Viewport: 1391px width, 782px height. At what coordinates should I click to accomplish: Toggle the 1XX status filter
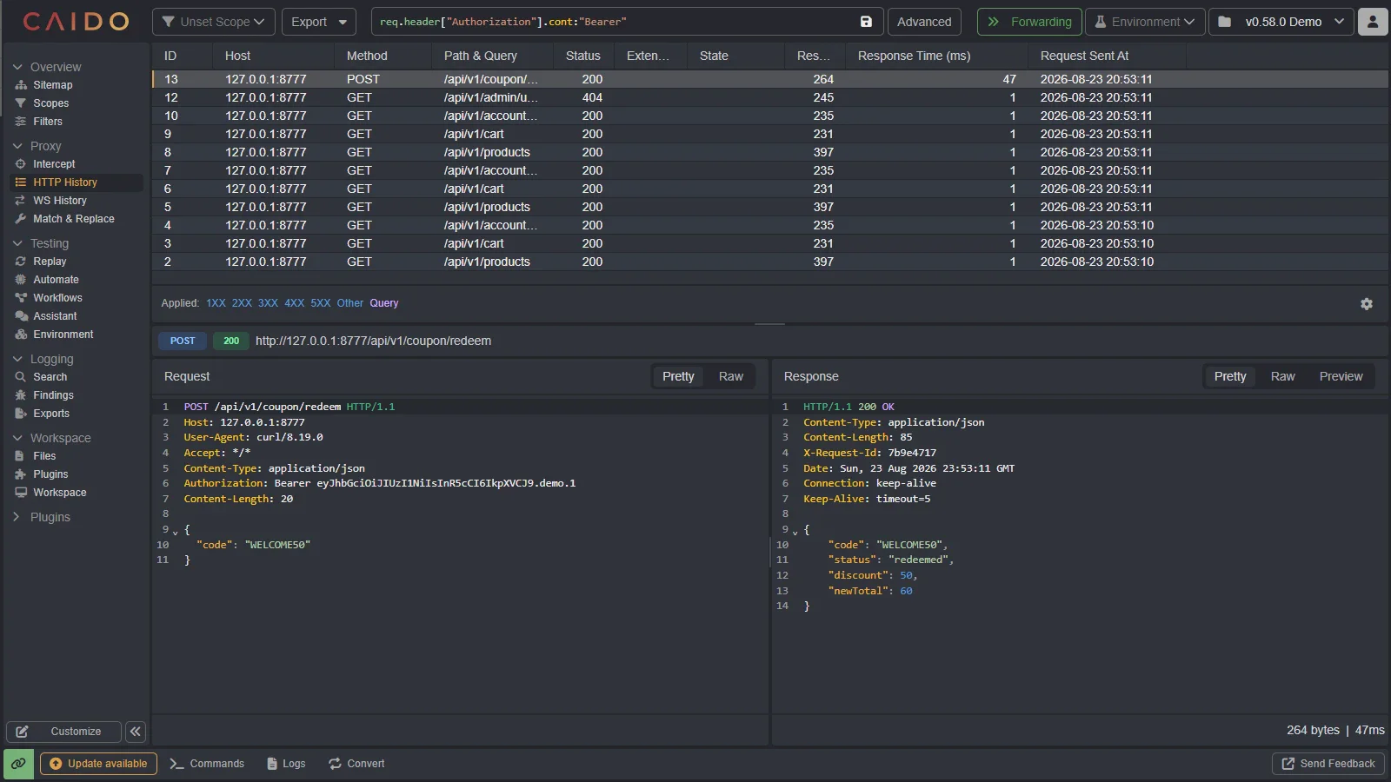coord(216,303)
